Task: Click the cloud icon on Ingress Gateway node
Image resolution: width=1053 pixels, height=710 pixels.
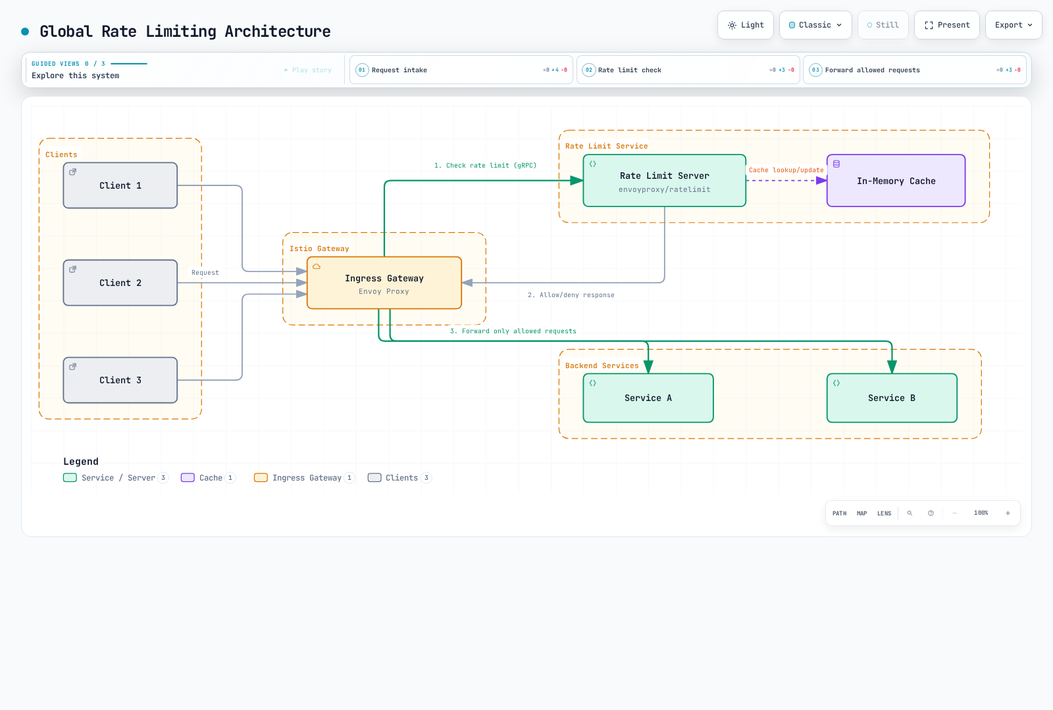Action: (x=317, y=266)
